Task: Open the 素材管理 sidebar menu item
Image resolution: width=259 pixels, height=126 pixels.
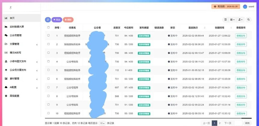Action: (x=14, y=79)
